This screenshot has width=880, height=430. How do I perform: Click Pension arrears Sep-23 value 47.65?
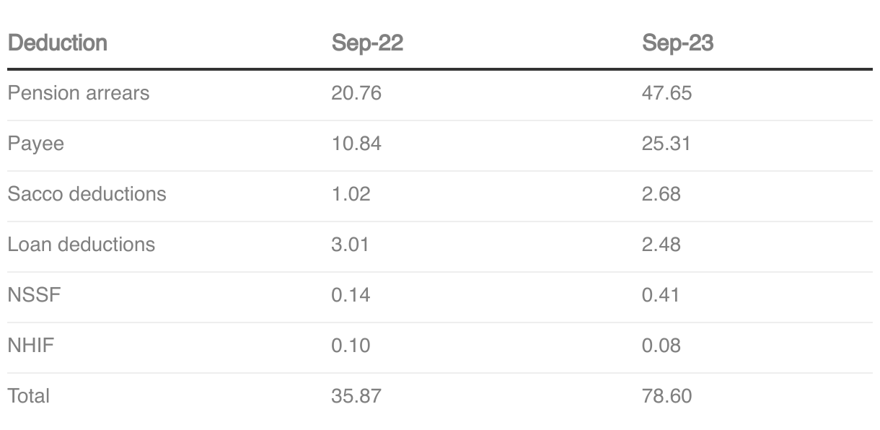point(666,93)
